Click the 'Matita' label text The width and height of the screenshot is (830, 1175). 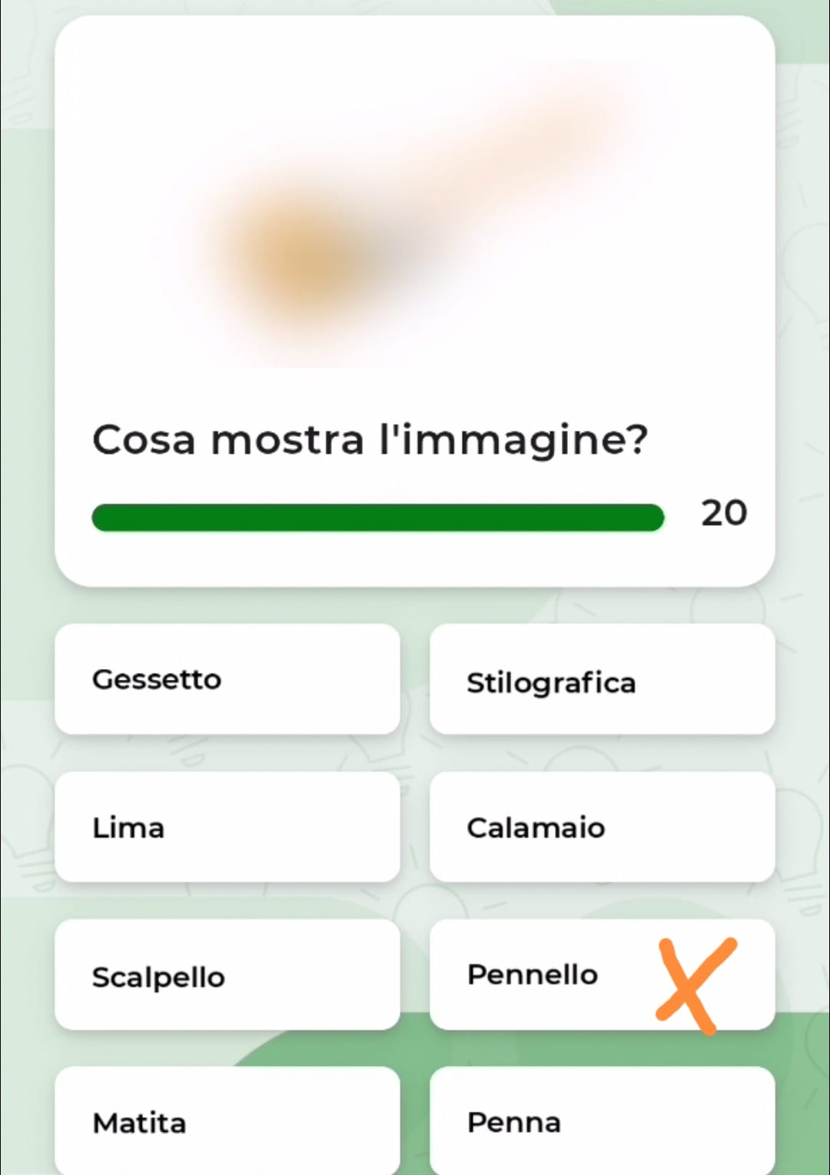[139, 1123]
